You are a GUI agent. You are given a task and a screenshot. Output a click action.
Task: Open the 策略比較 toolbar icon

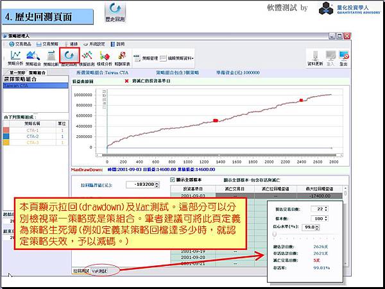click(x=51, y=58)
